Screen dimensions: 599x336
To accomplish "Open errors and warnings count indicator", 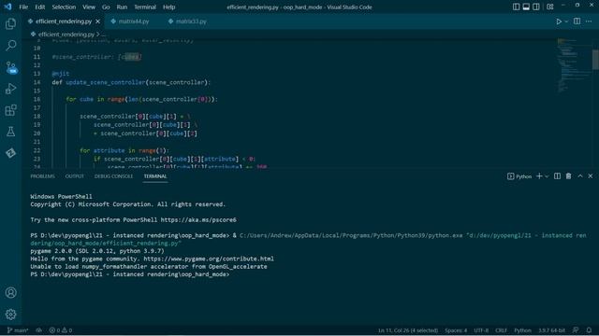I will click(x=60, y=330).
